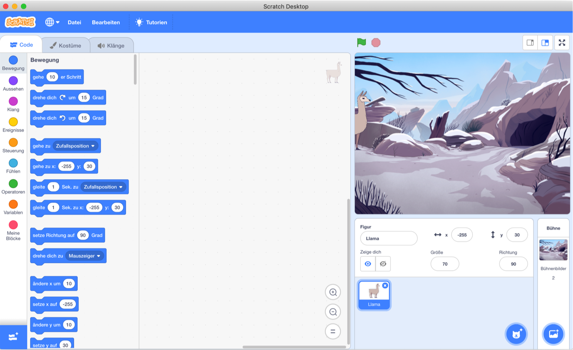Select the purple Aussehen category circle
This screenshot has width=573, height=350.
13,81
